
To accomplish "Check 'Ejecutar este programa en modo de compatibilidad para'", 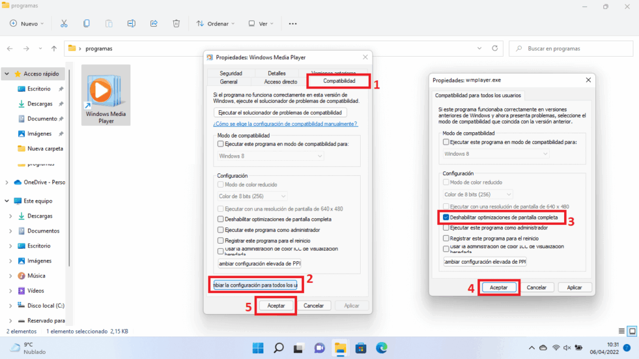I will (x=220, y=144).
